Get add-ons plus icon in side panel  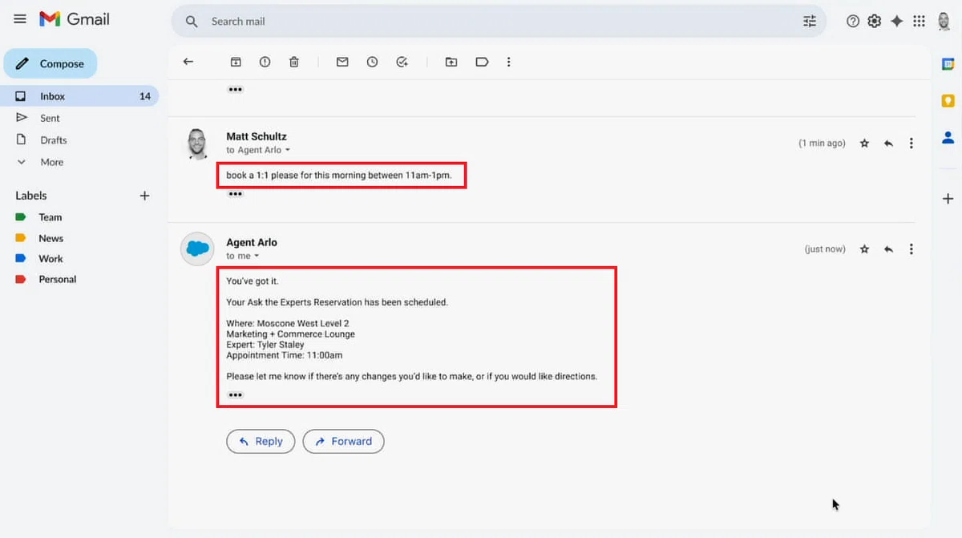[x=948, y=198]
